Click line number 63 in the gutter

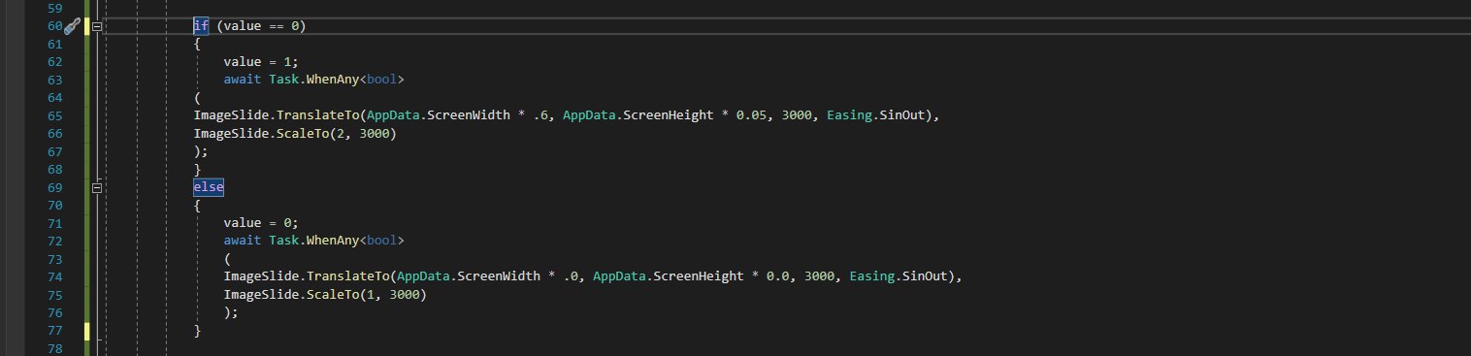click(55, 80)
